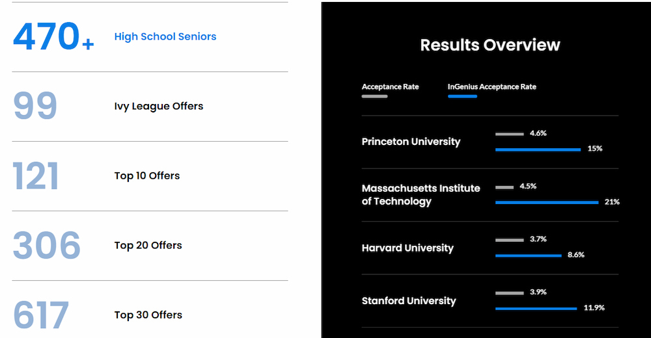Select the Ivy League Offers tab

coord(158,106)
